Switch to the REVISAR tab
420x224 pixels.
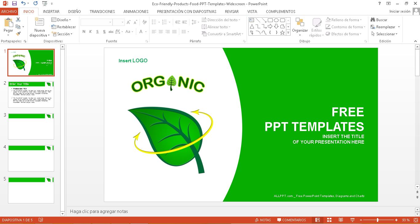[x=232, y=11]
